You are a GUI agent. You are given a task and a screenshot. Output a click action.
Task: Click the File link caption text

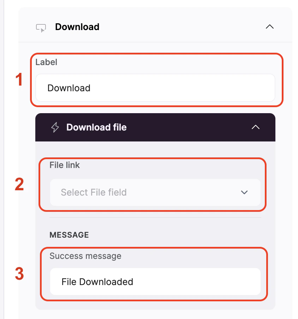(65, 165)
